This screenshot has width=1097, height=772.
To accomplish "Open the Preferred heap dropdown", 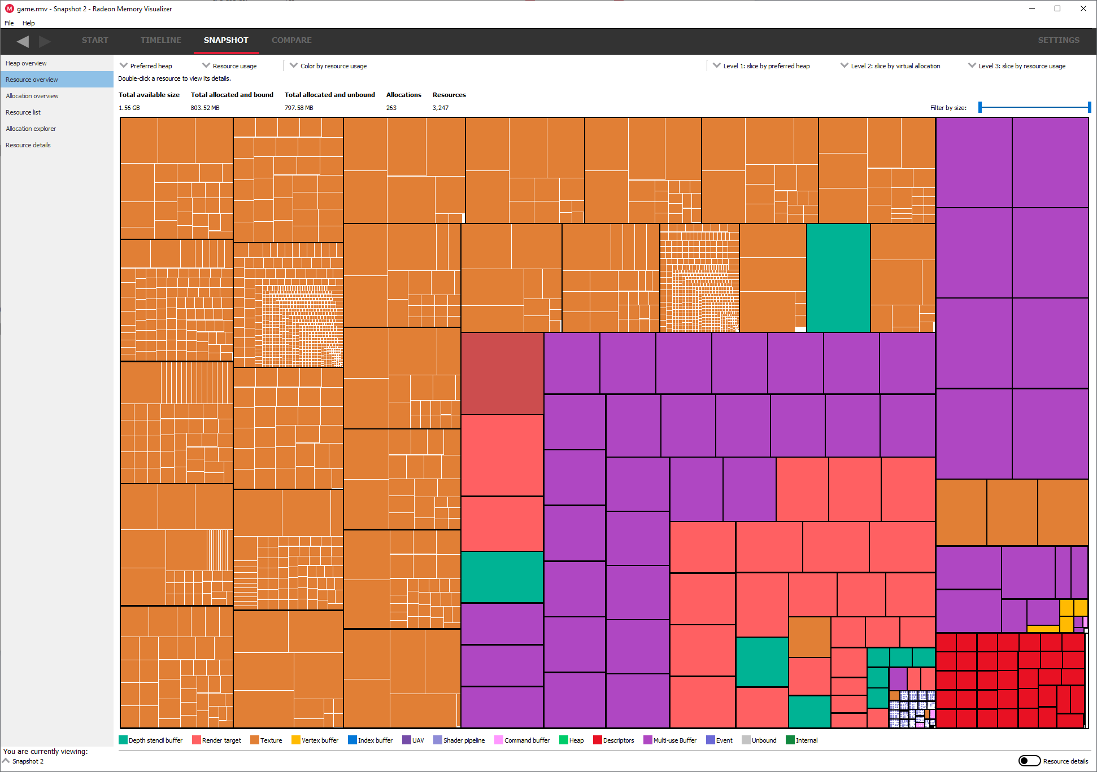I will [146, 66].
